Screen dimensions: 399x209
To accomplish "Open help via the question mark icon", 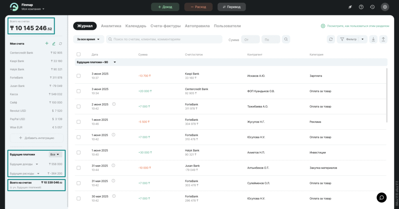I will [361, 7].
